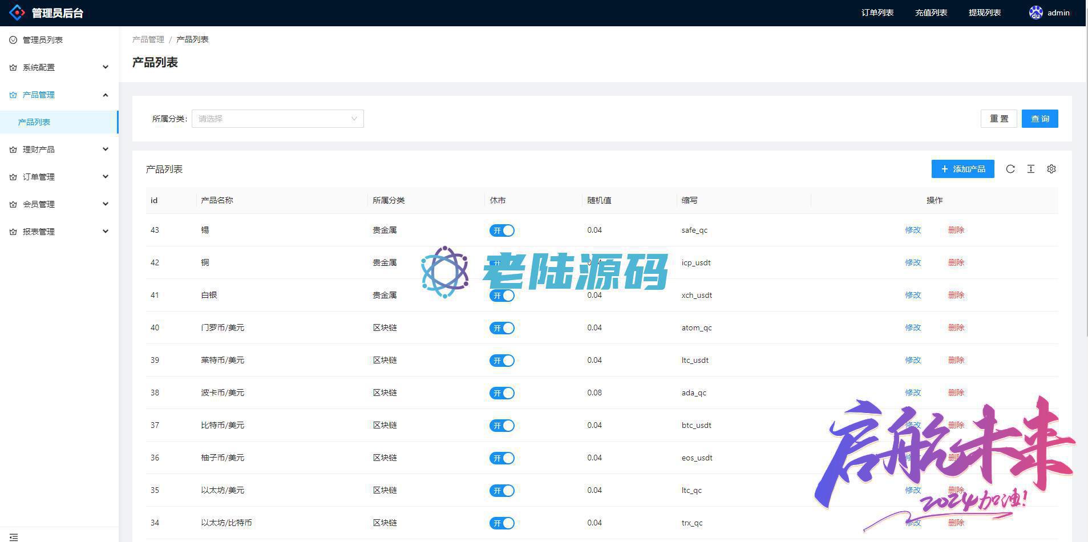Expand the 理财产品 menu chevron
The height and width of the screenshot is (542, 1088).
click(106, 149)
